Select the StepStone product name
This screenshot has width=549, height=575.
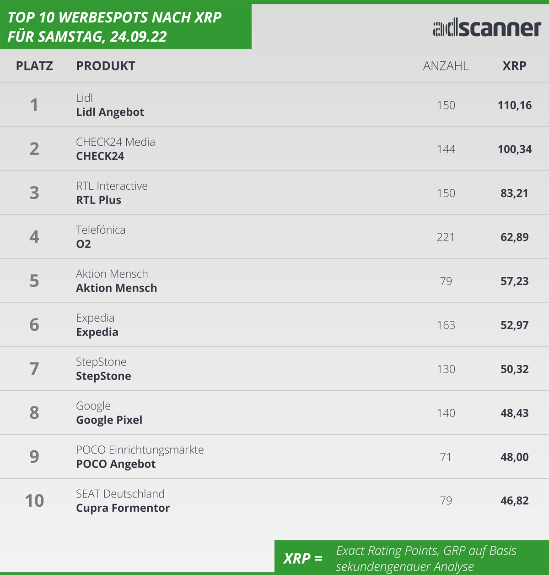(104, 376)
